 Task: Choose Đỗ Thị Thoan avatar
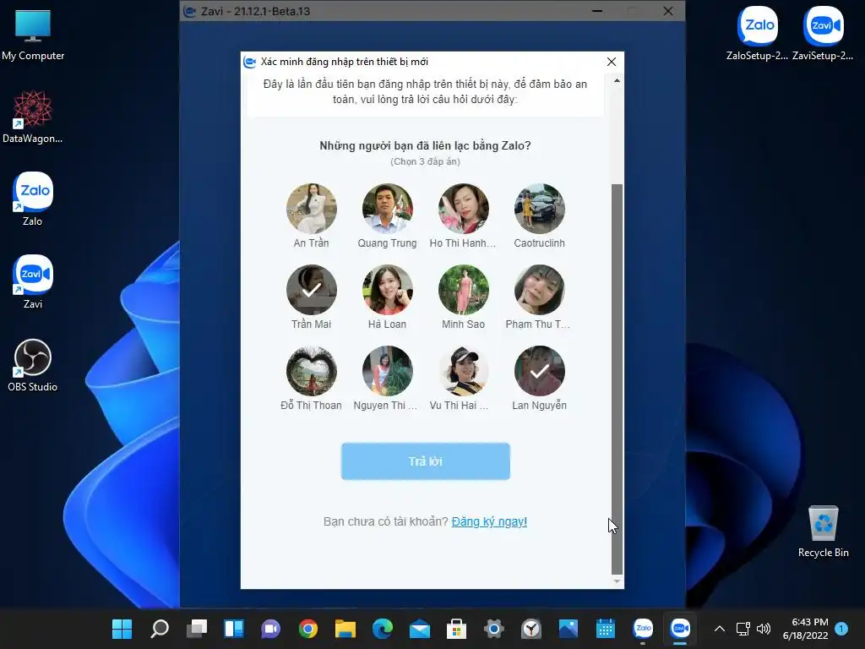click(311, 371)
